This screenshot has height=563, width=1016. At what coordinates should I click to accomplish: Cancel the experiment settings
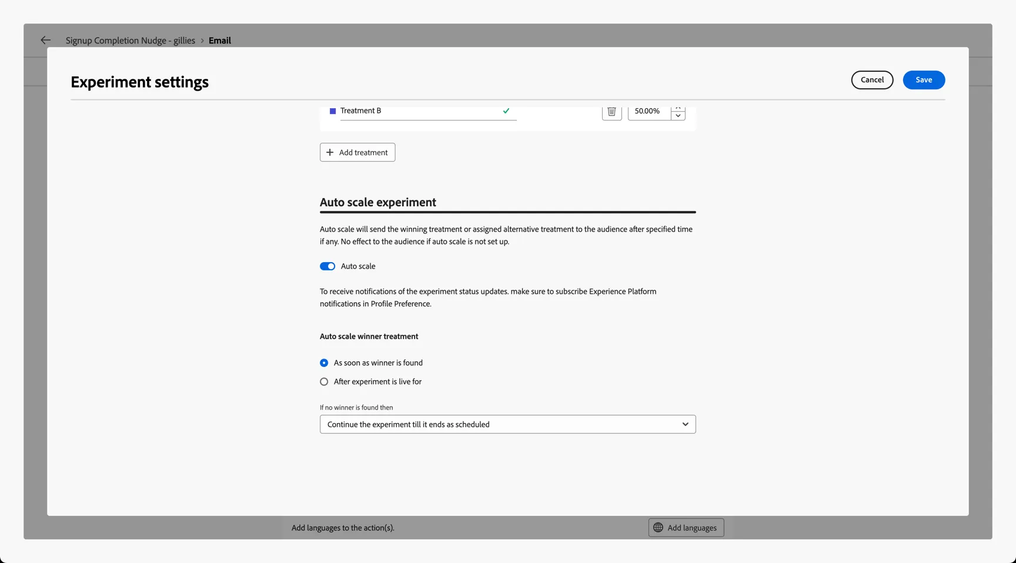tap(872, 80)
